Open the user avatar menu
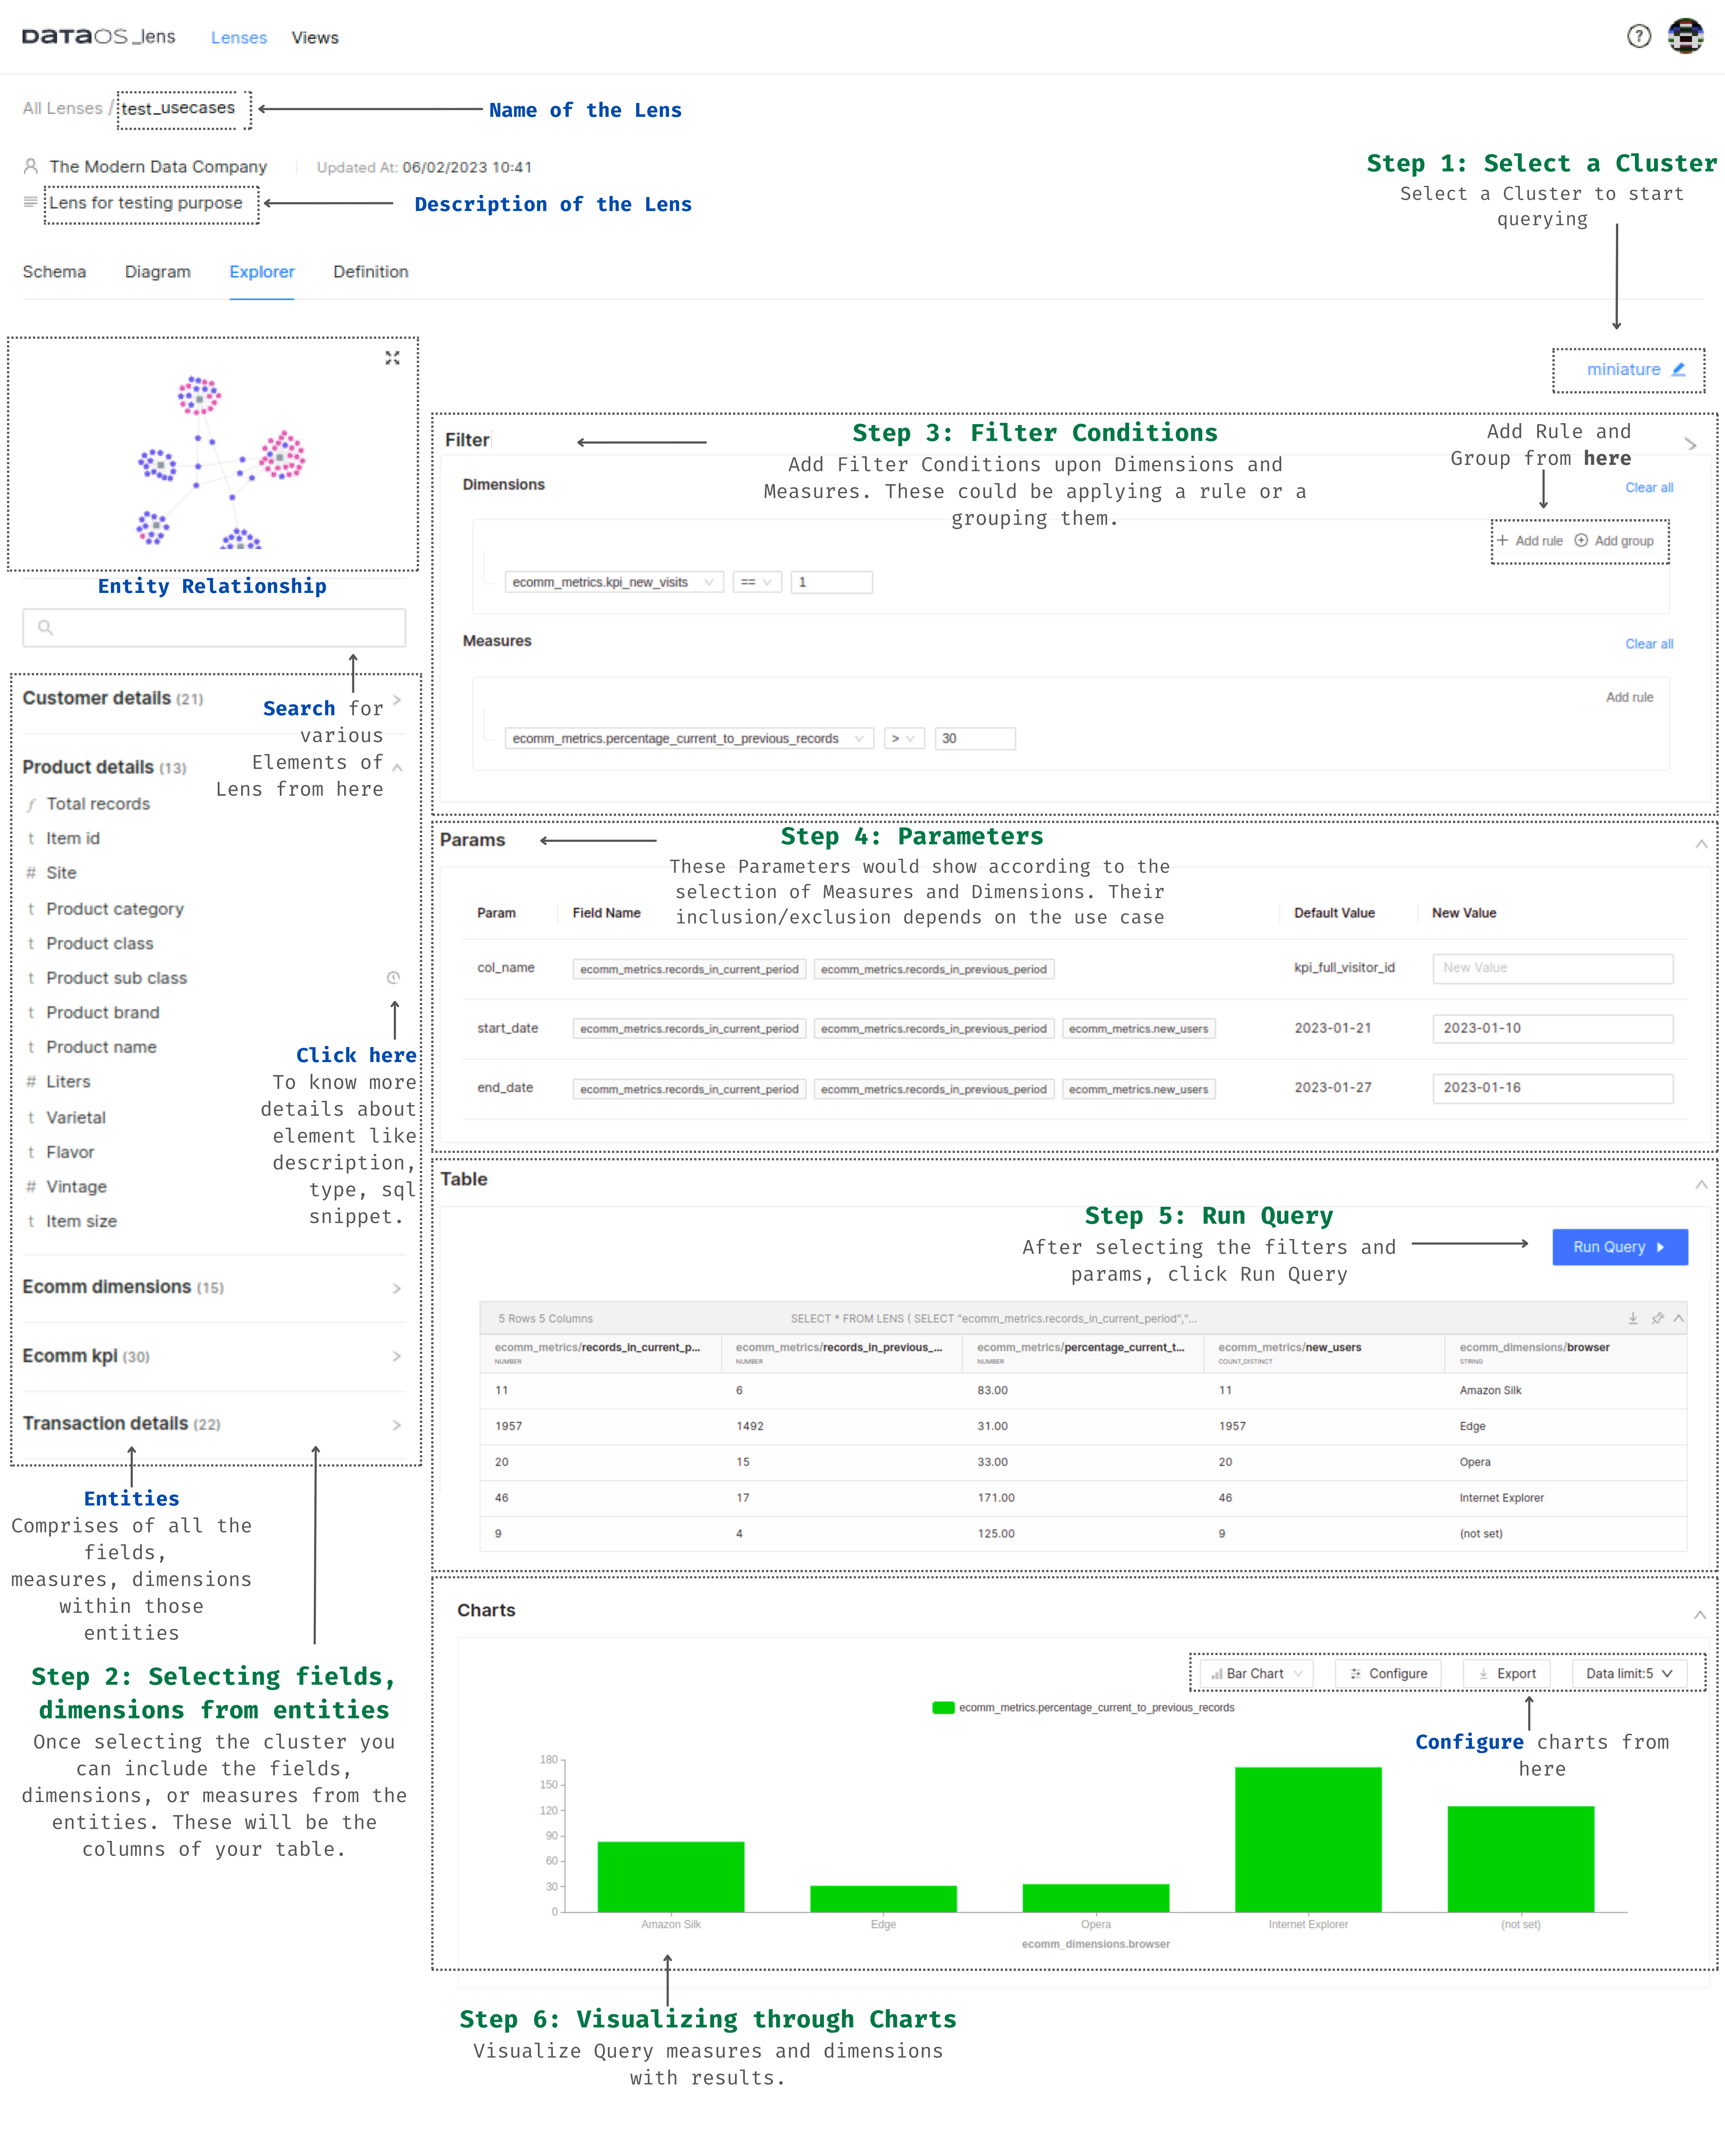 point(1686,37)
